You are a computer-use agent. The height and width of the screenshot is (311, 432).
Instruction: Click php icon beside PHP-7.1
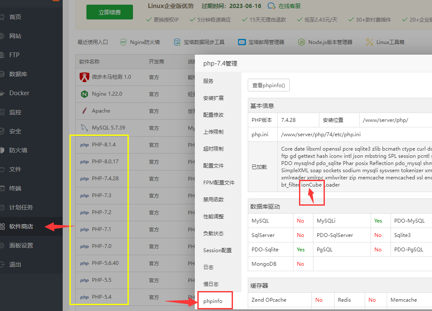pos(85,229)
